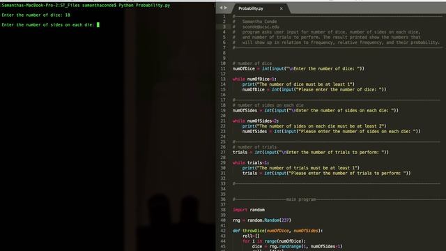Click the '# number of sides on each die' comment
The image size is (446, 251).
268,105
